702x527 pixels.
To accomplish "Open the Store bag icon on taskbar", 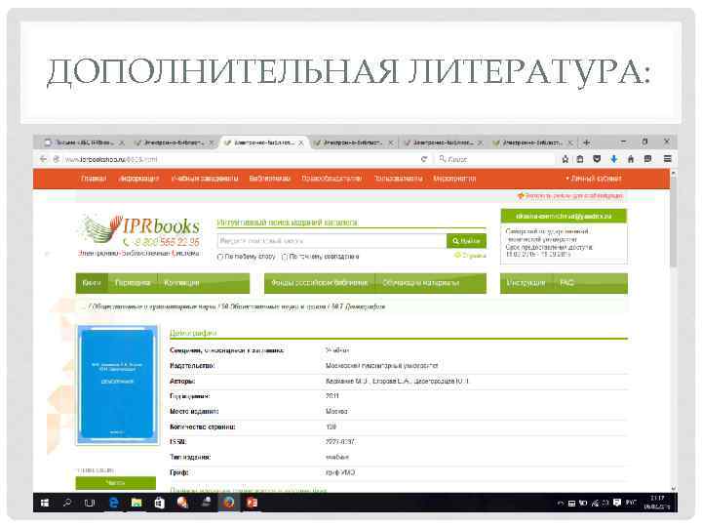I will coord(159,503).
